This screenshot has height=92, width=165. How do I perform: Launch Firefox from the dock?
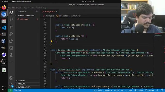click(4, 7)
